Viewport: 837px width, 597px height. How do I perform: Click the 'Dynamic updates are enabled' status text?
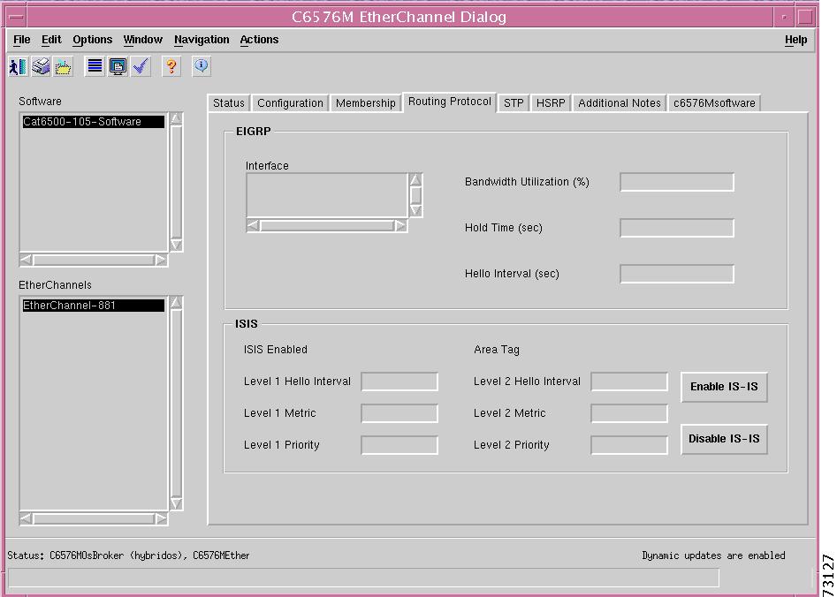click(713, 555)
